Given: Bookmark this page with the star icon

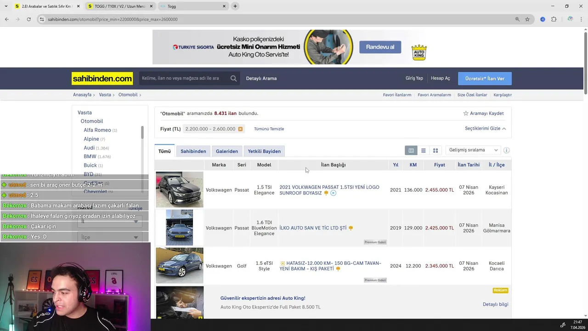Looking at the screenshot, I should tap(527, 19).
